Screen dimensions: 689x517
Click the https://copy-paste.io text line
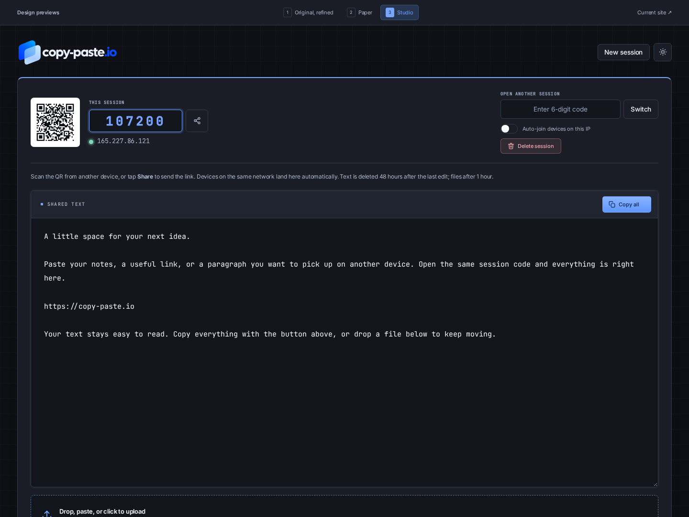pyautogui.click(x=89, y=306)
